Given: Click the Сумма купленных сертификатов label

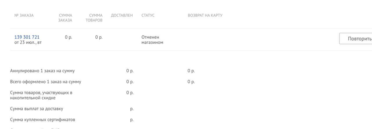Looking at the screenshot, I should 43,120.
